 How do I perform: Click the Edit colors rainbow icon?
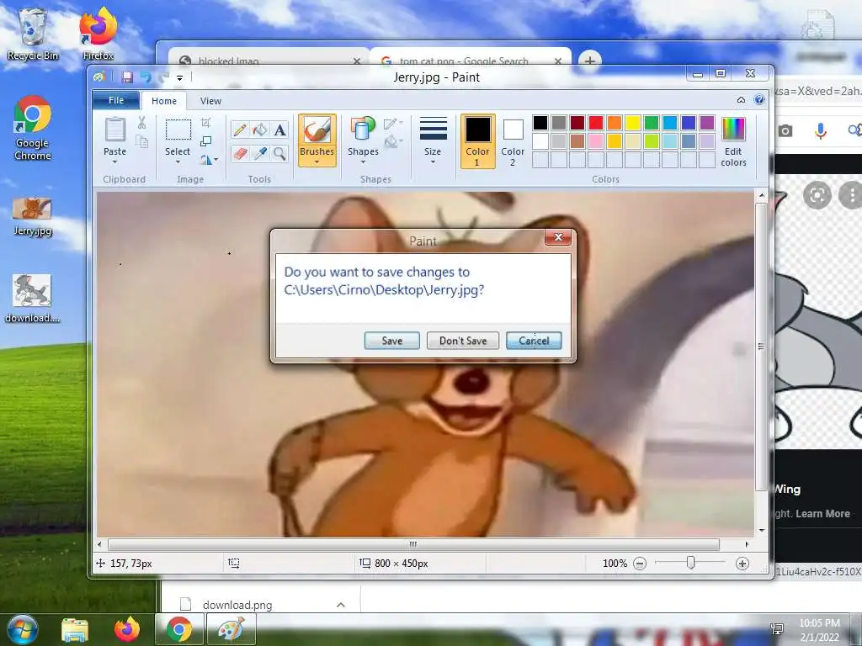click(733, 130)
